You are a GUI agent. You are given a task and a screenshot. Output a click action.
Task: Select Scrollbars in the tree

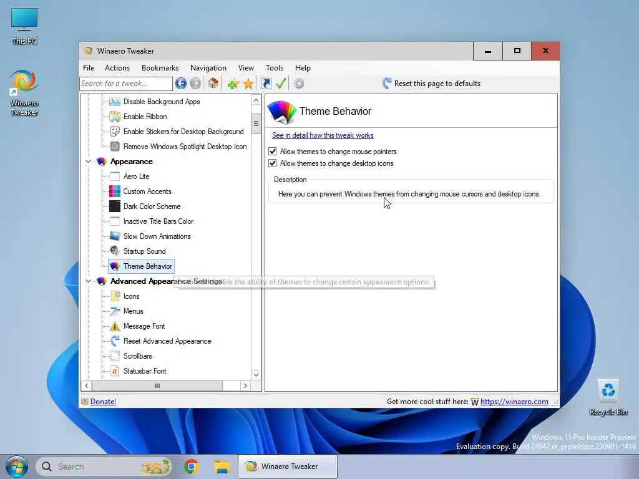pyautogui.click(x=137, y=356)
